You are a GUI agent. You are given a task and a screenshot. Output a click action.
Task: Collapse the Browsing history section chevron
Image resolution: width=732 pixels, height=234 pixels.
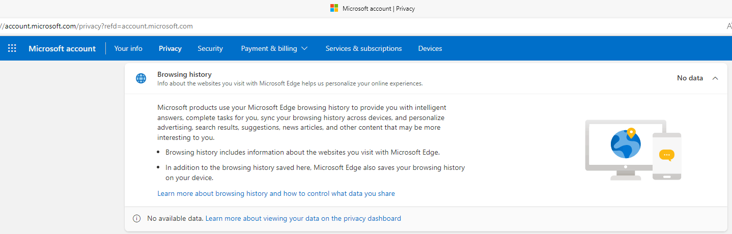click(715, 78)
